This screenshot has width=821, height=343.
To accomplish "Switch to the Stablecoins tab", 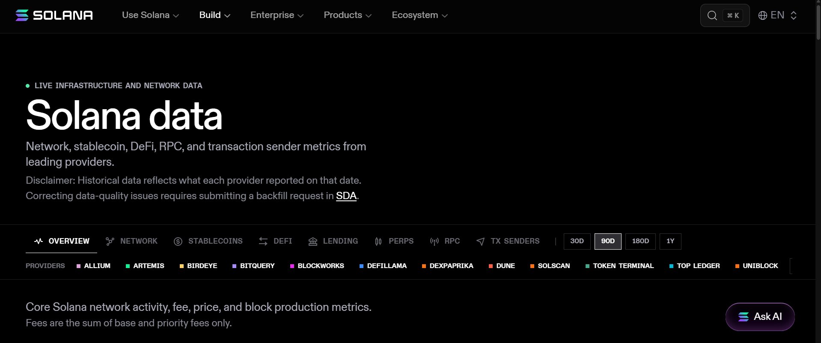I will 208,241.
